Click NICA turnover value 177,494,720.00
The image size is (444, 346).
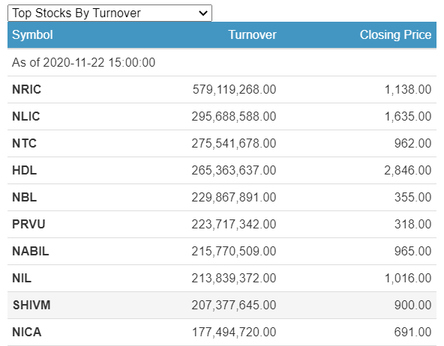[234, 332]
